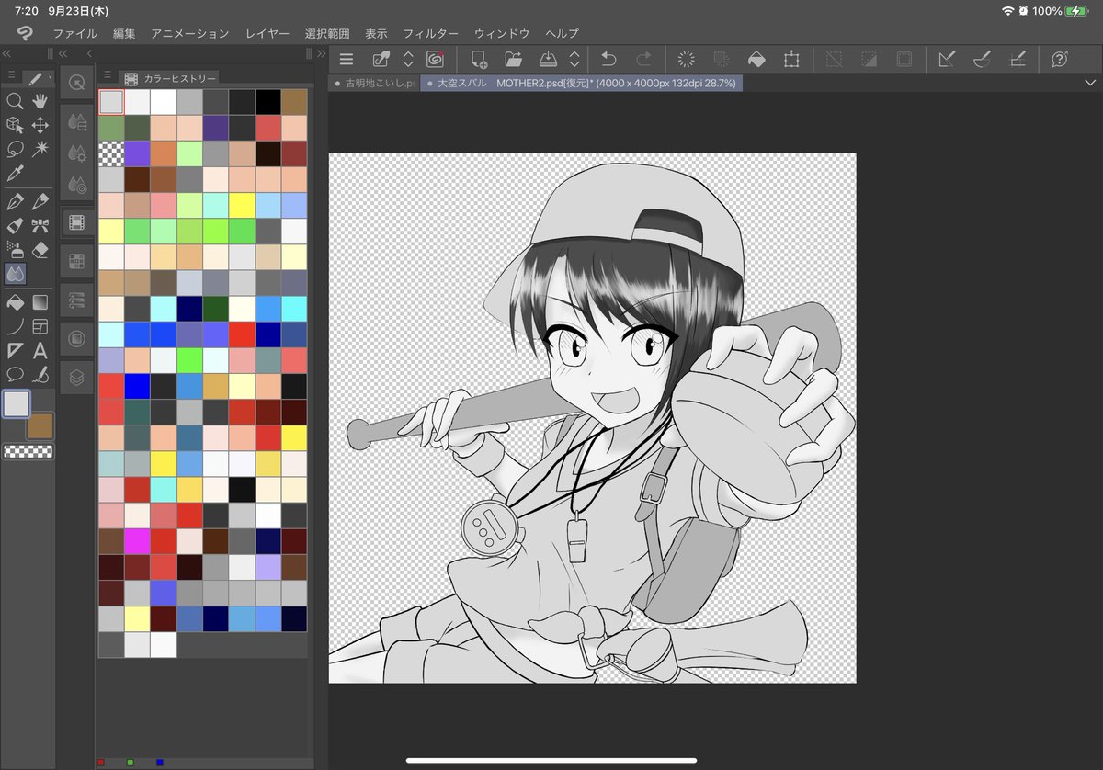Expand right palette dock double-right chevrons

click(321, 53)
